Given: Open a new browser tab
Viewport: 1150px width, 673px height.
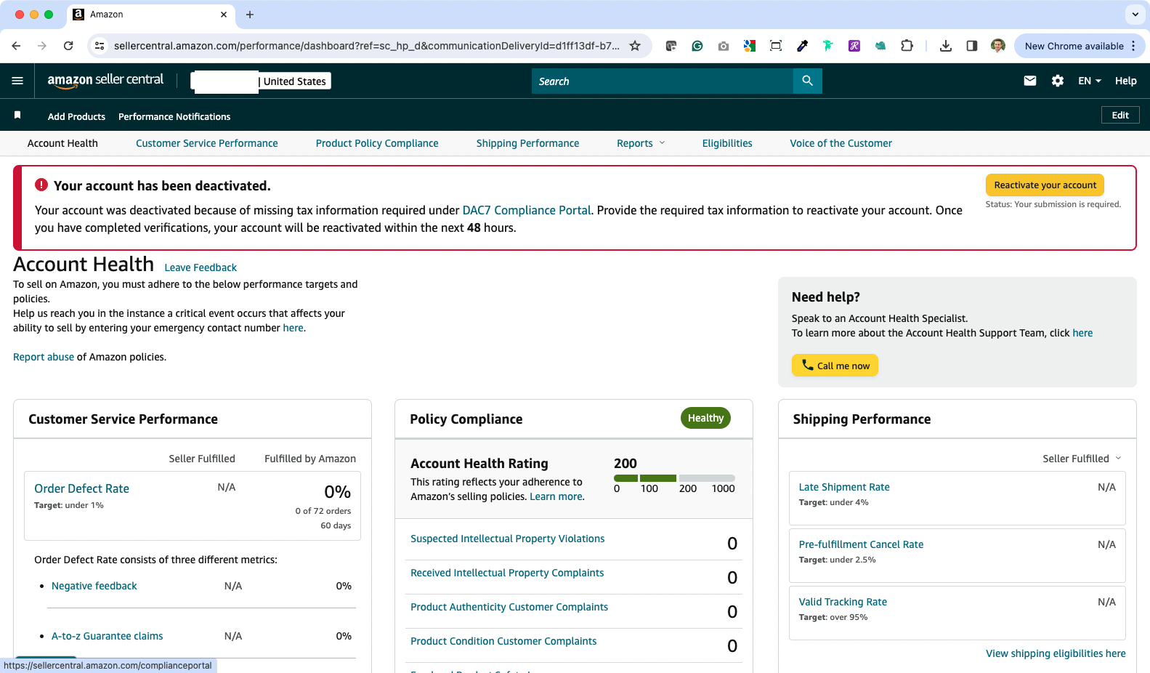Looking at the screenshot, I should coord(250,15).
